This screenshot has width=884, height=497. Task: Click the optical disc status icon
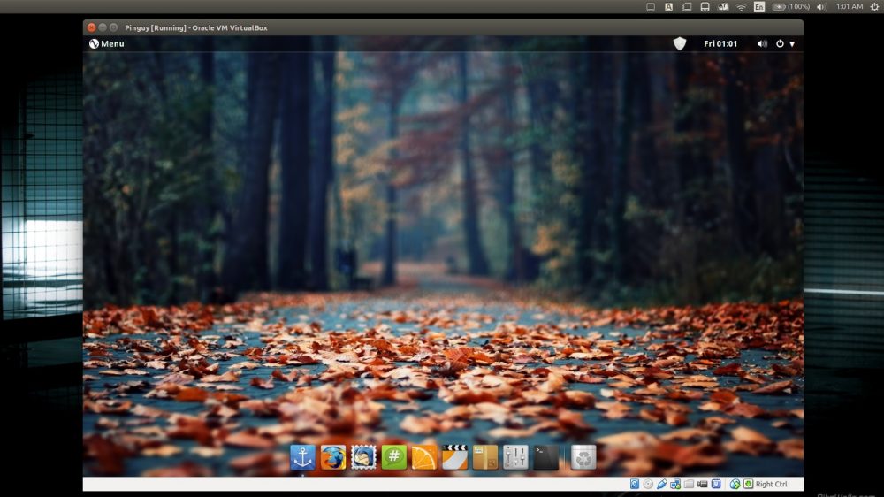click(648, 485)
